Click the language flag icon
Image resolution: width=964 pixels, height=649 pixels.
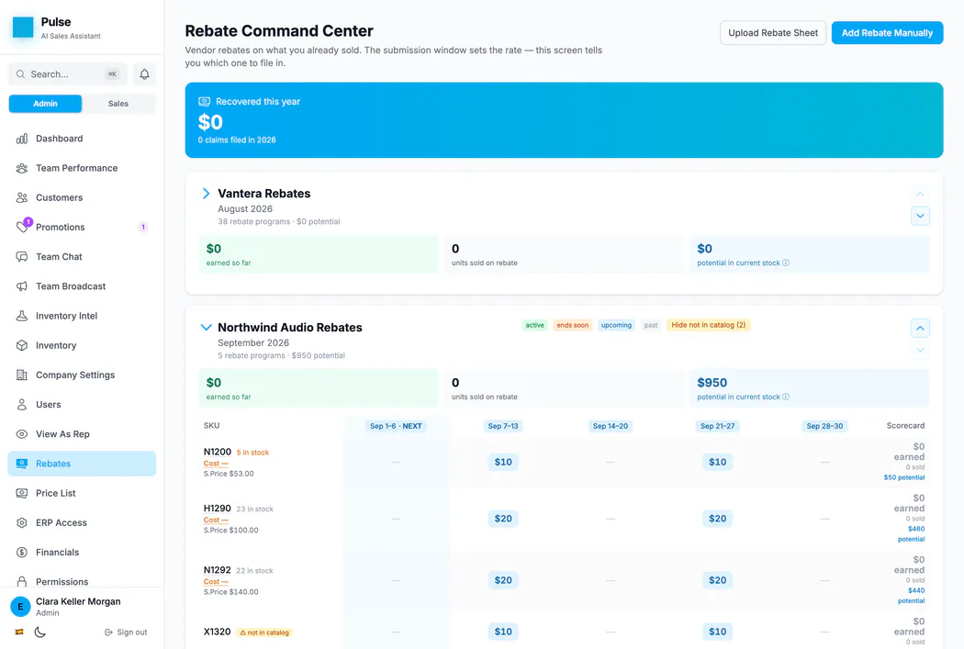click(x=19, y=632)
